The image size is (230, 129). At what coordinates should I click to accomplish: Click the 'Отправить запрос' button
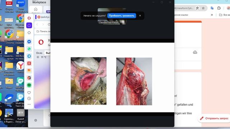214,118
